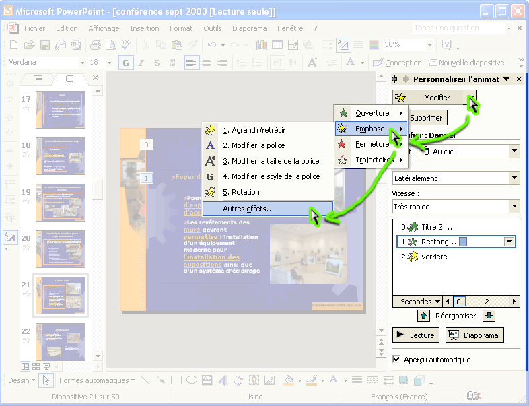Move effect up with green Réorganiser arrow
Screen dimensions: 529x406
tap(424, 316)
